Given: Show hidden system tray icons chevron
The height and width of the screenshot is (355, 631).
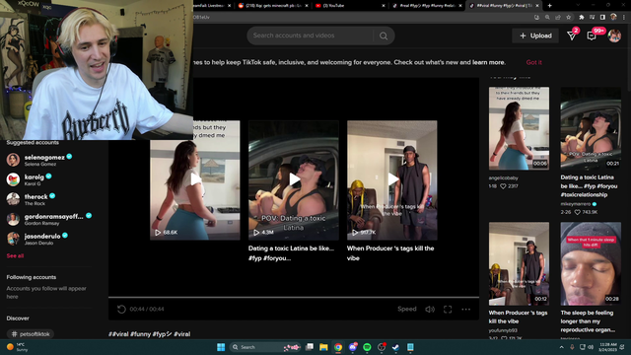Looking at the screenshot, I should 561,347.
